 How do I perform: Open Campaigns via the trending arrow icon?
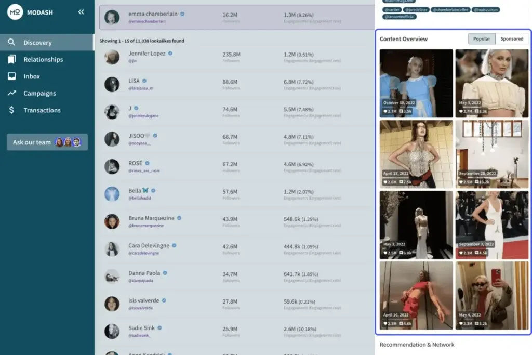coord(12,93)
